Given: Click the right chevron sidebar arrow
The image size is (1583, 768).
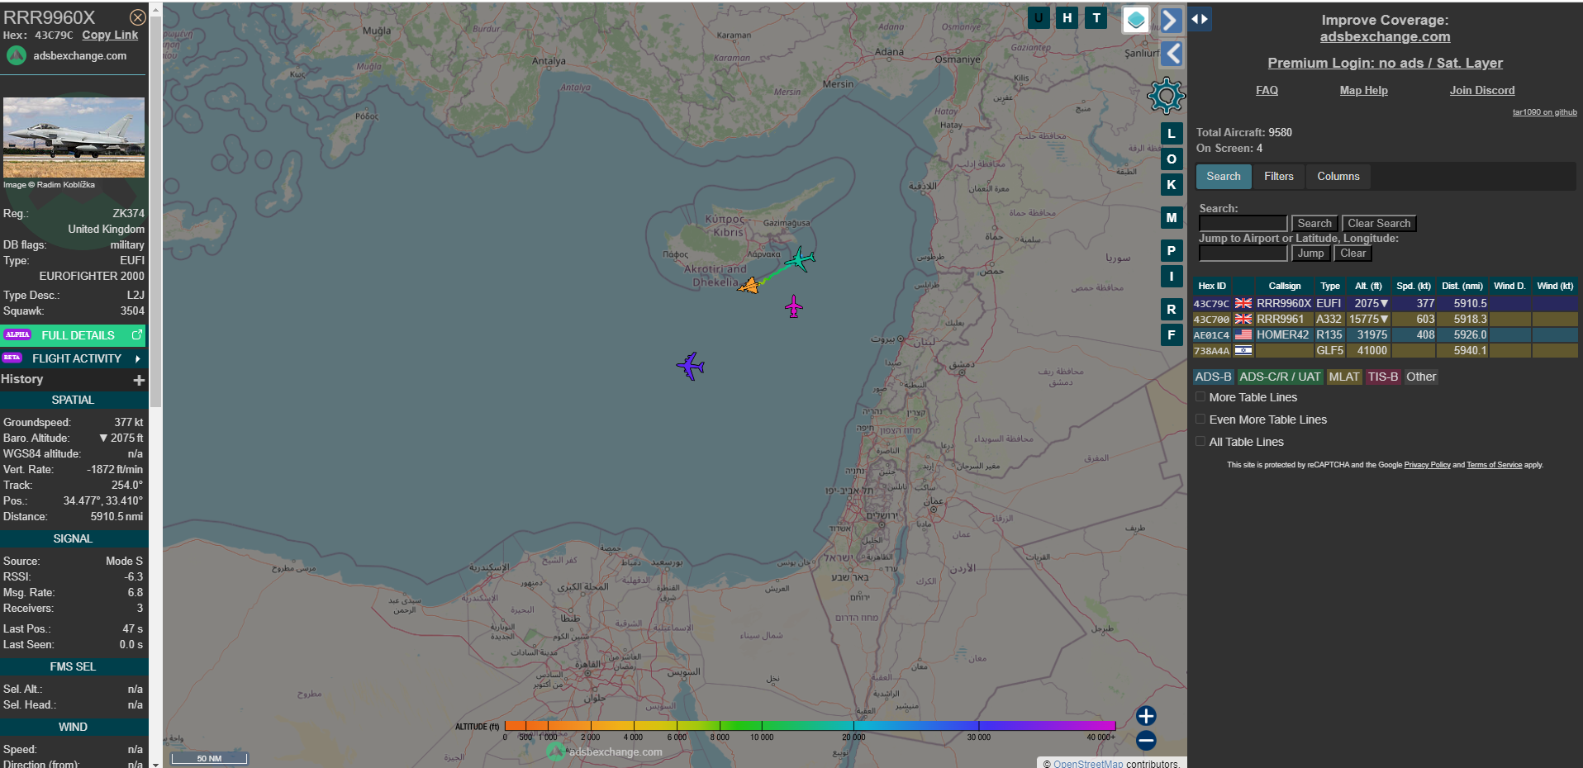Looking at the screenshot, I should pyautogui.click(x=1171, y=20).
